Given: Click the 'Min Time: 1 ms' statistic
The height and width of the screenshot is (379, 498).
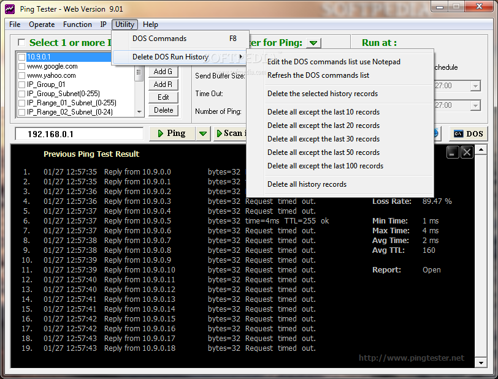Looking at the screenshot, I should pyautogui.click(x=405, y=221).
